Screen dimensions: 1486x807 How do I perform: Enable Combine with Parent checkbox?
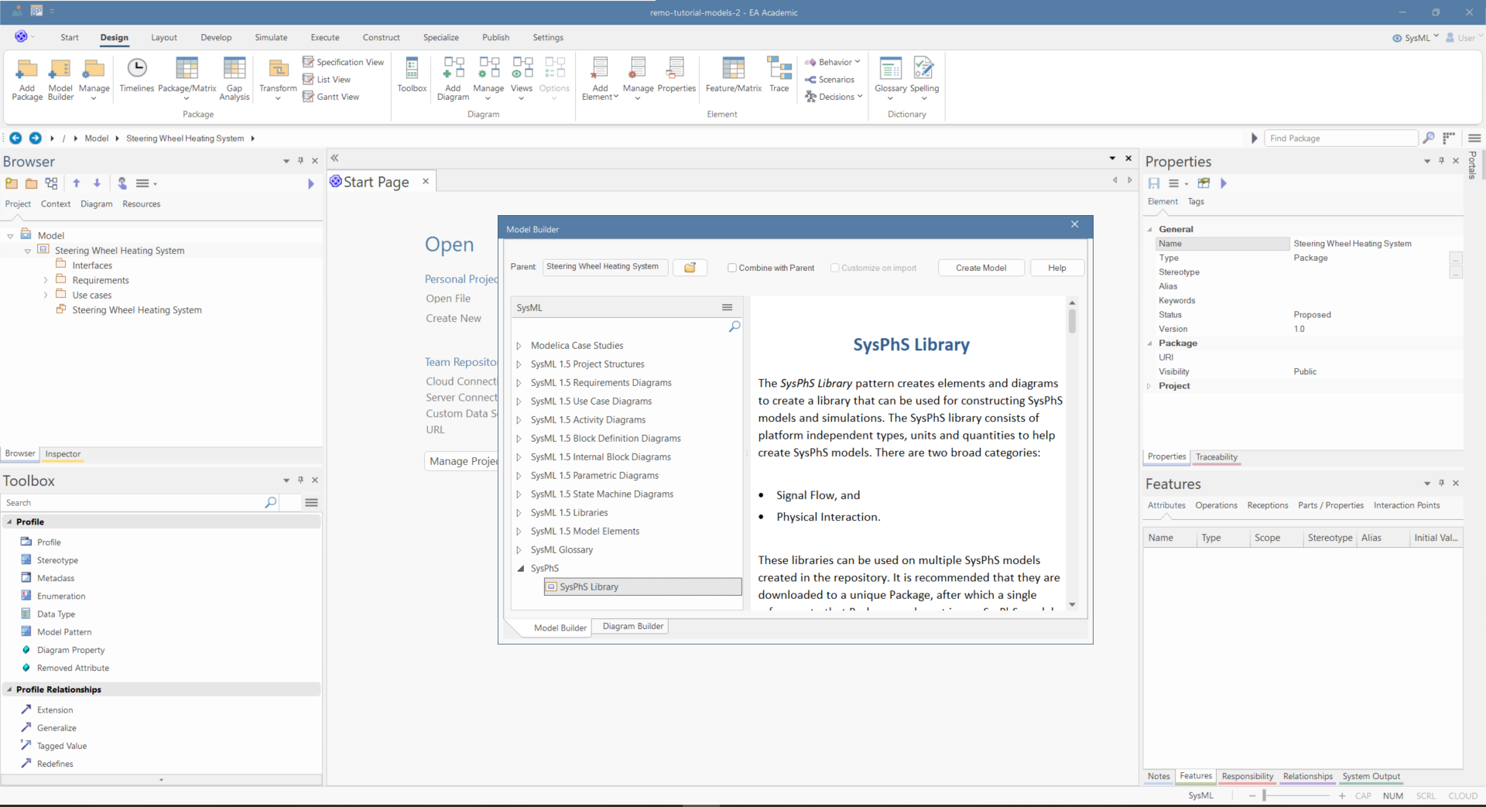pyautogui.click(x=732, y=268)
